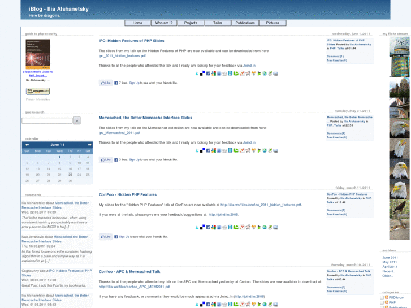Open the Who am I? navigation tab
The width and height of the screenshot is (411, 308).
click(x=164, y=23)
